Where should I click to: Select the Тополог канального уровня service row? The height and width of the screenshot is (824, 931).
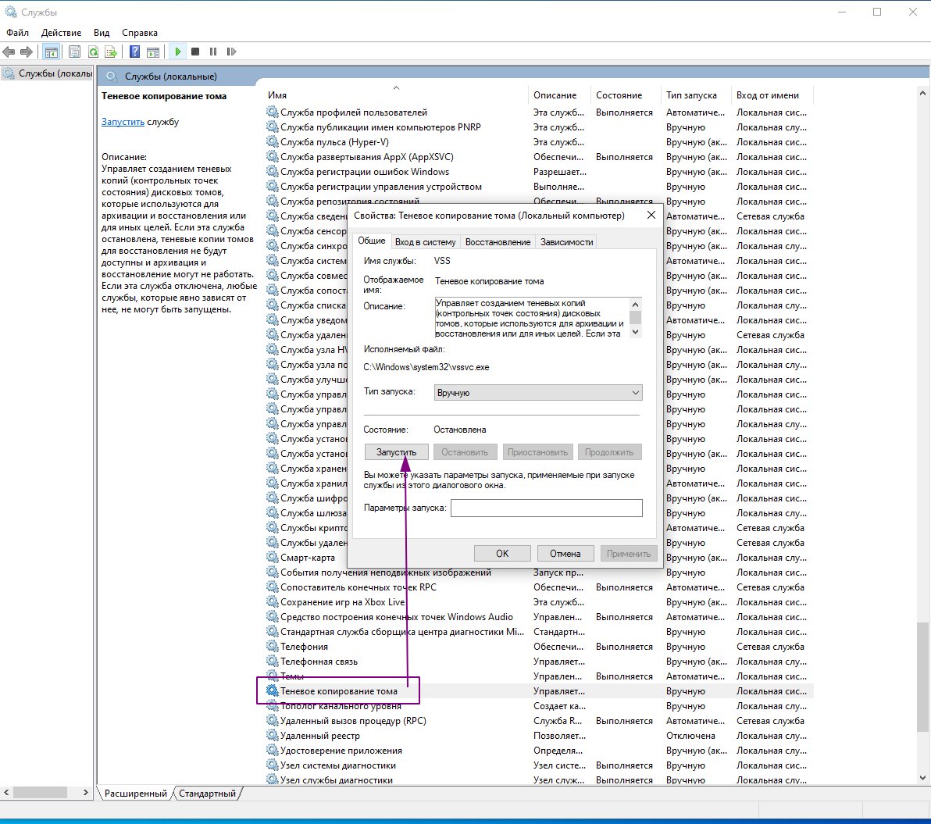[539, 705]
